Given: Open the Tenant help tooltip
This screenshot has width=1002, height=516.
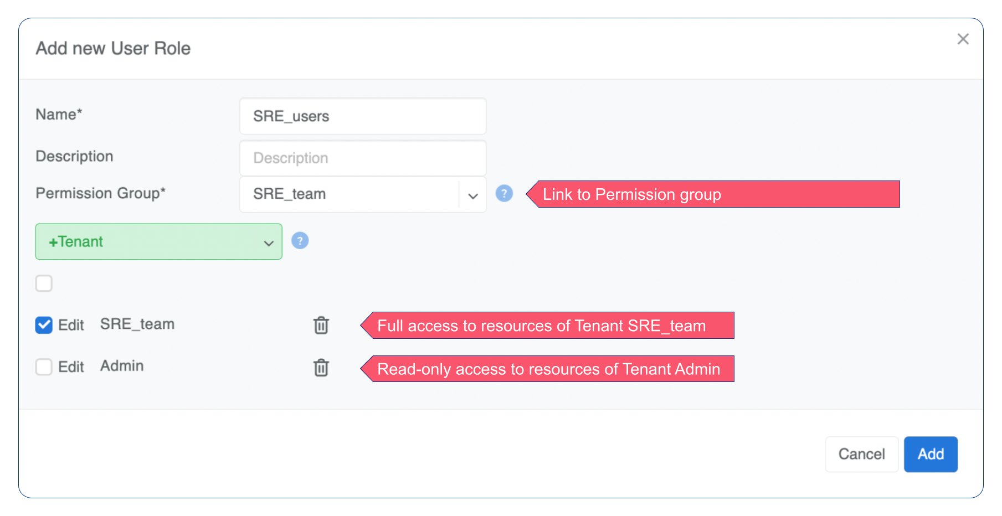Looking at the screenshot, I should tap(300, 241).
